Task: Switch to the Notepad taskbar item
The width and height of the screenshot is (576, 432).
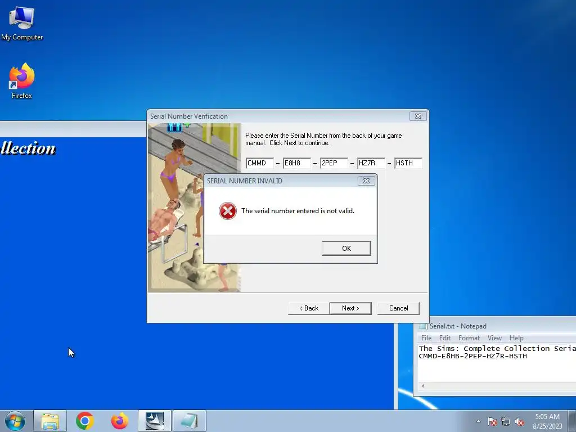Action: tap(190, 421)
